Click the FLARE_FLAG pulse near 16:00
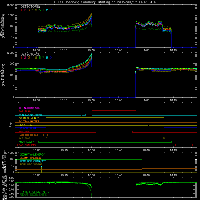Viewport: 200px width, 200px height. coord(148,125)
